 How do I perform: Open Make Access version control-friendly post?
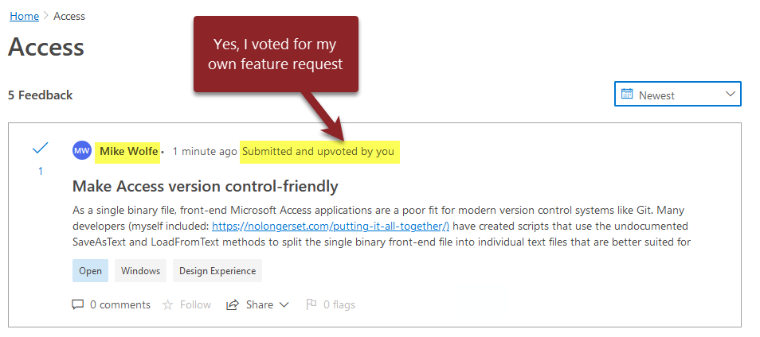(205, 186)
